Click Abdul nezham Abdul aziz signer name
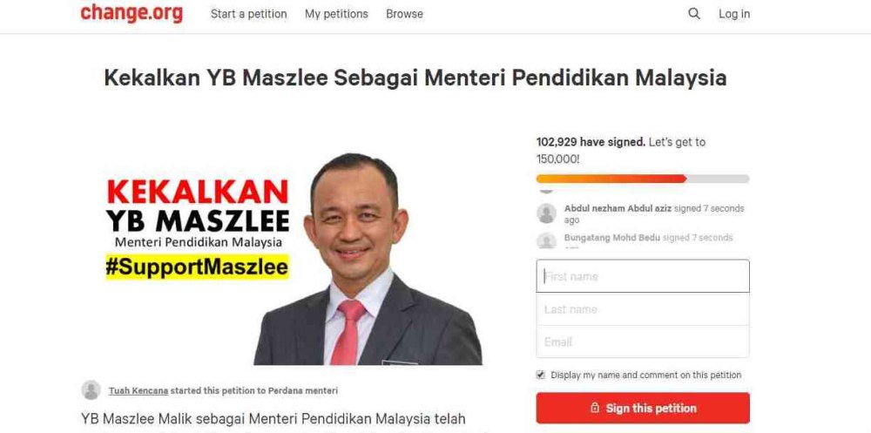This screenshot has width=871, height=433. click(x=618, y=208)
